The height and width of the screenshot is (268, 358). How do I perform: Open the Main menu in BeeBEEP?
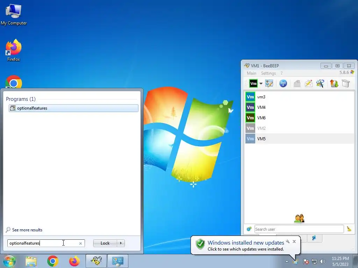(251, 73)
